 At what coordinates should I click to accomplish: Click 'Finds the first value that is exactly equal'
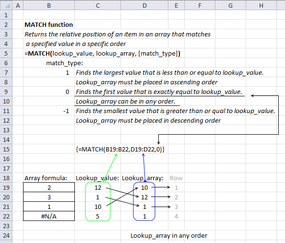click(x=159, y=92)
